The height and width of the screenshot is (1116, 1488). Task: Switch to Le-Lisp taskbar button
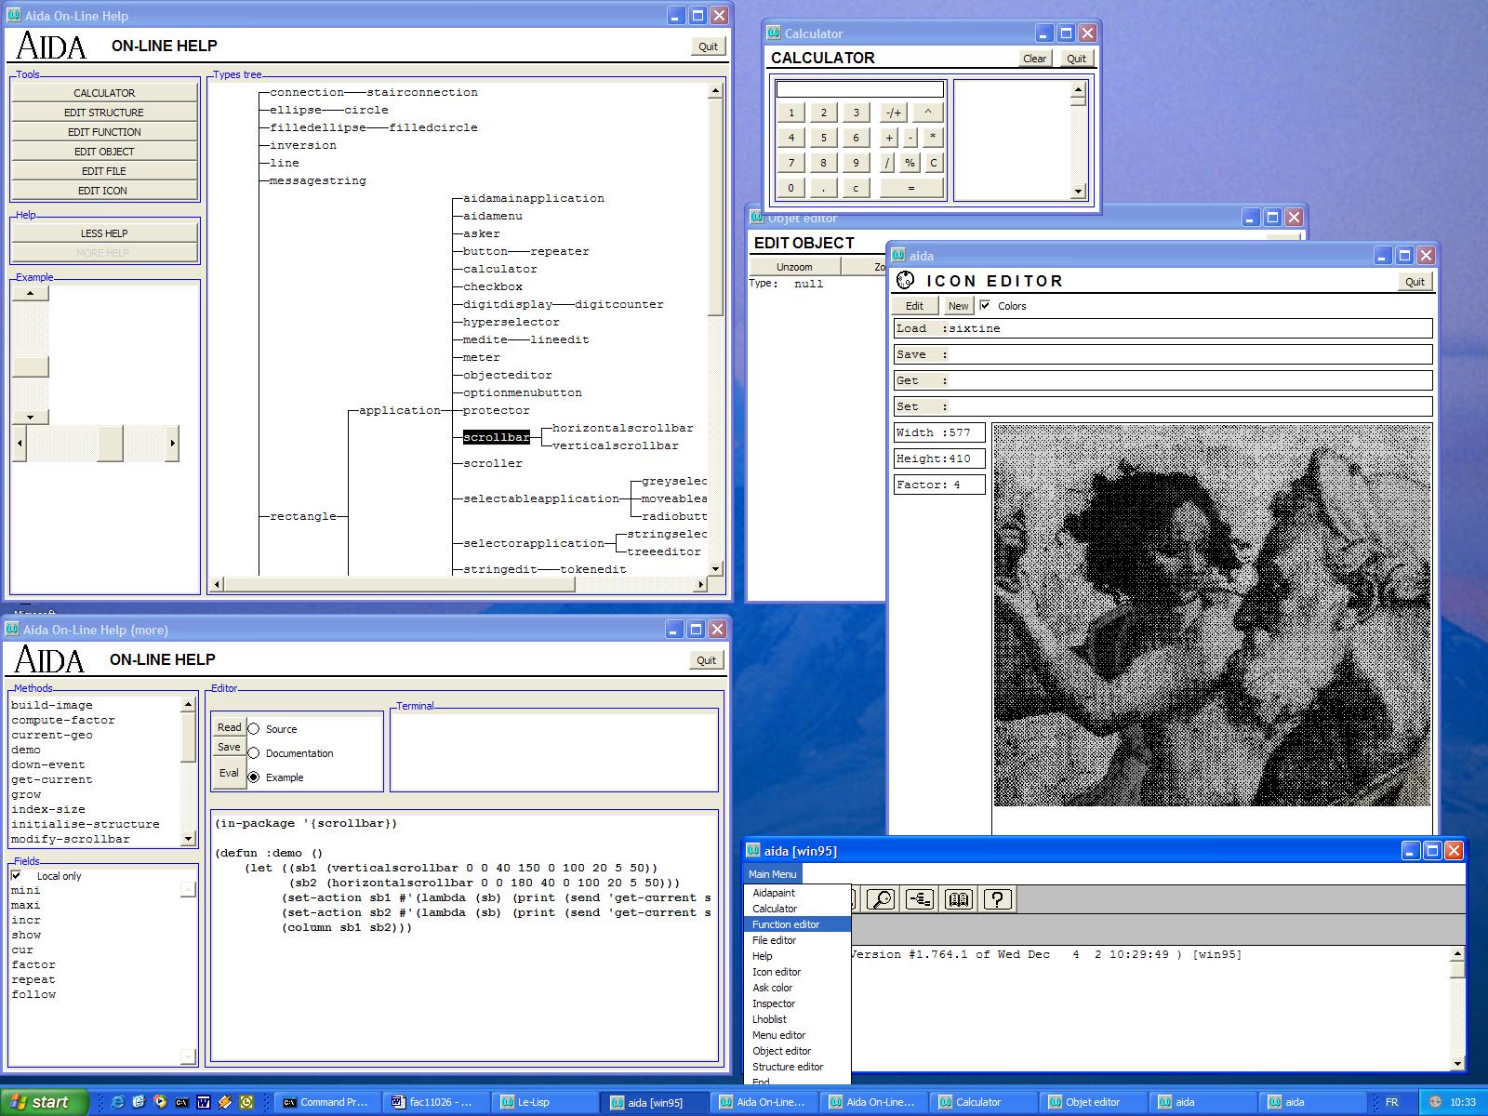coord(546,1102)
